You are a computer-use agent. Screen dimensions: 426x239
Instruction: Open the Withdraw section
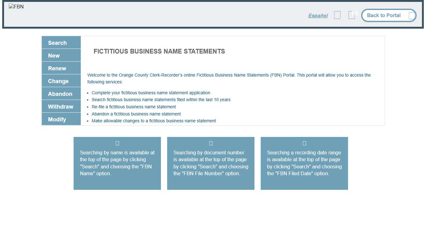click(61, 106)
